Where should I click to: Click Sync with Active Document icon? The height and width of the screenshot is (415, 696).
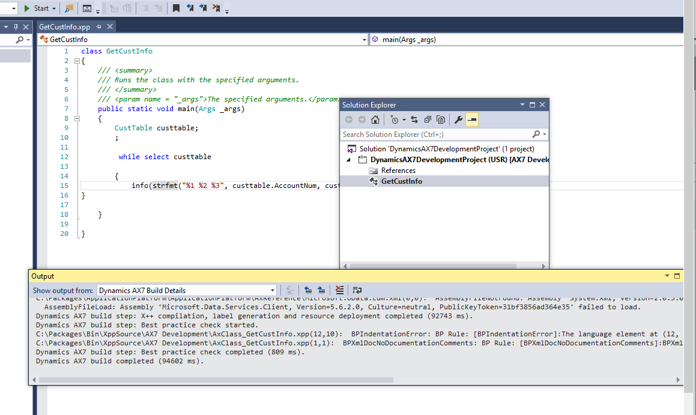pos(414,120)
